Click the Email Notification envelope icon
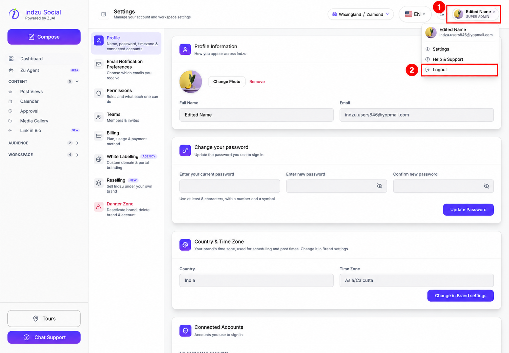The width and height of the screenshot is (509, 353). 99,64
